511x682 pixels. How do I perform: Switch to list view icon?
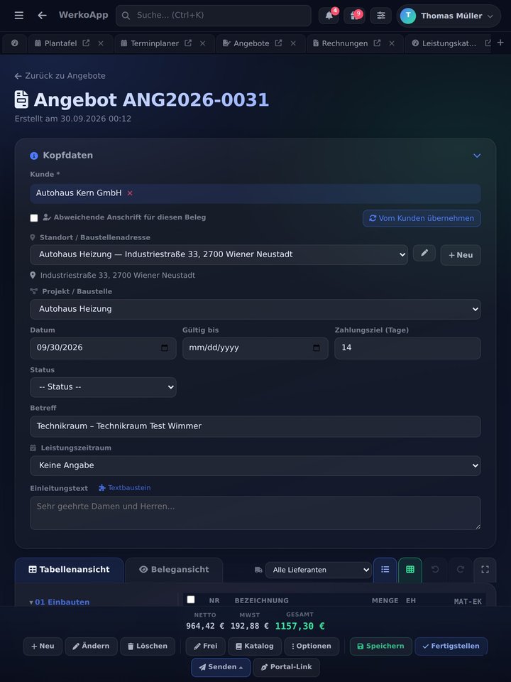click(385, 570)
